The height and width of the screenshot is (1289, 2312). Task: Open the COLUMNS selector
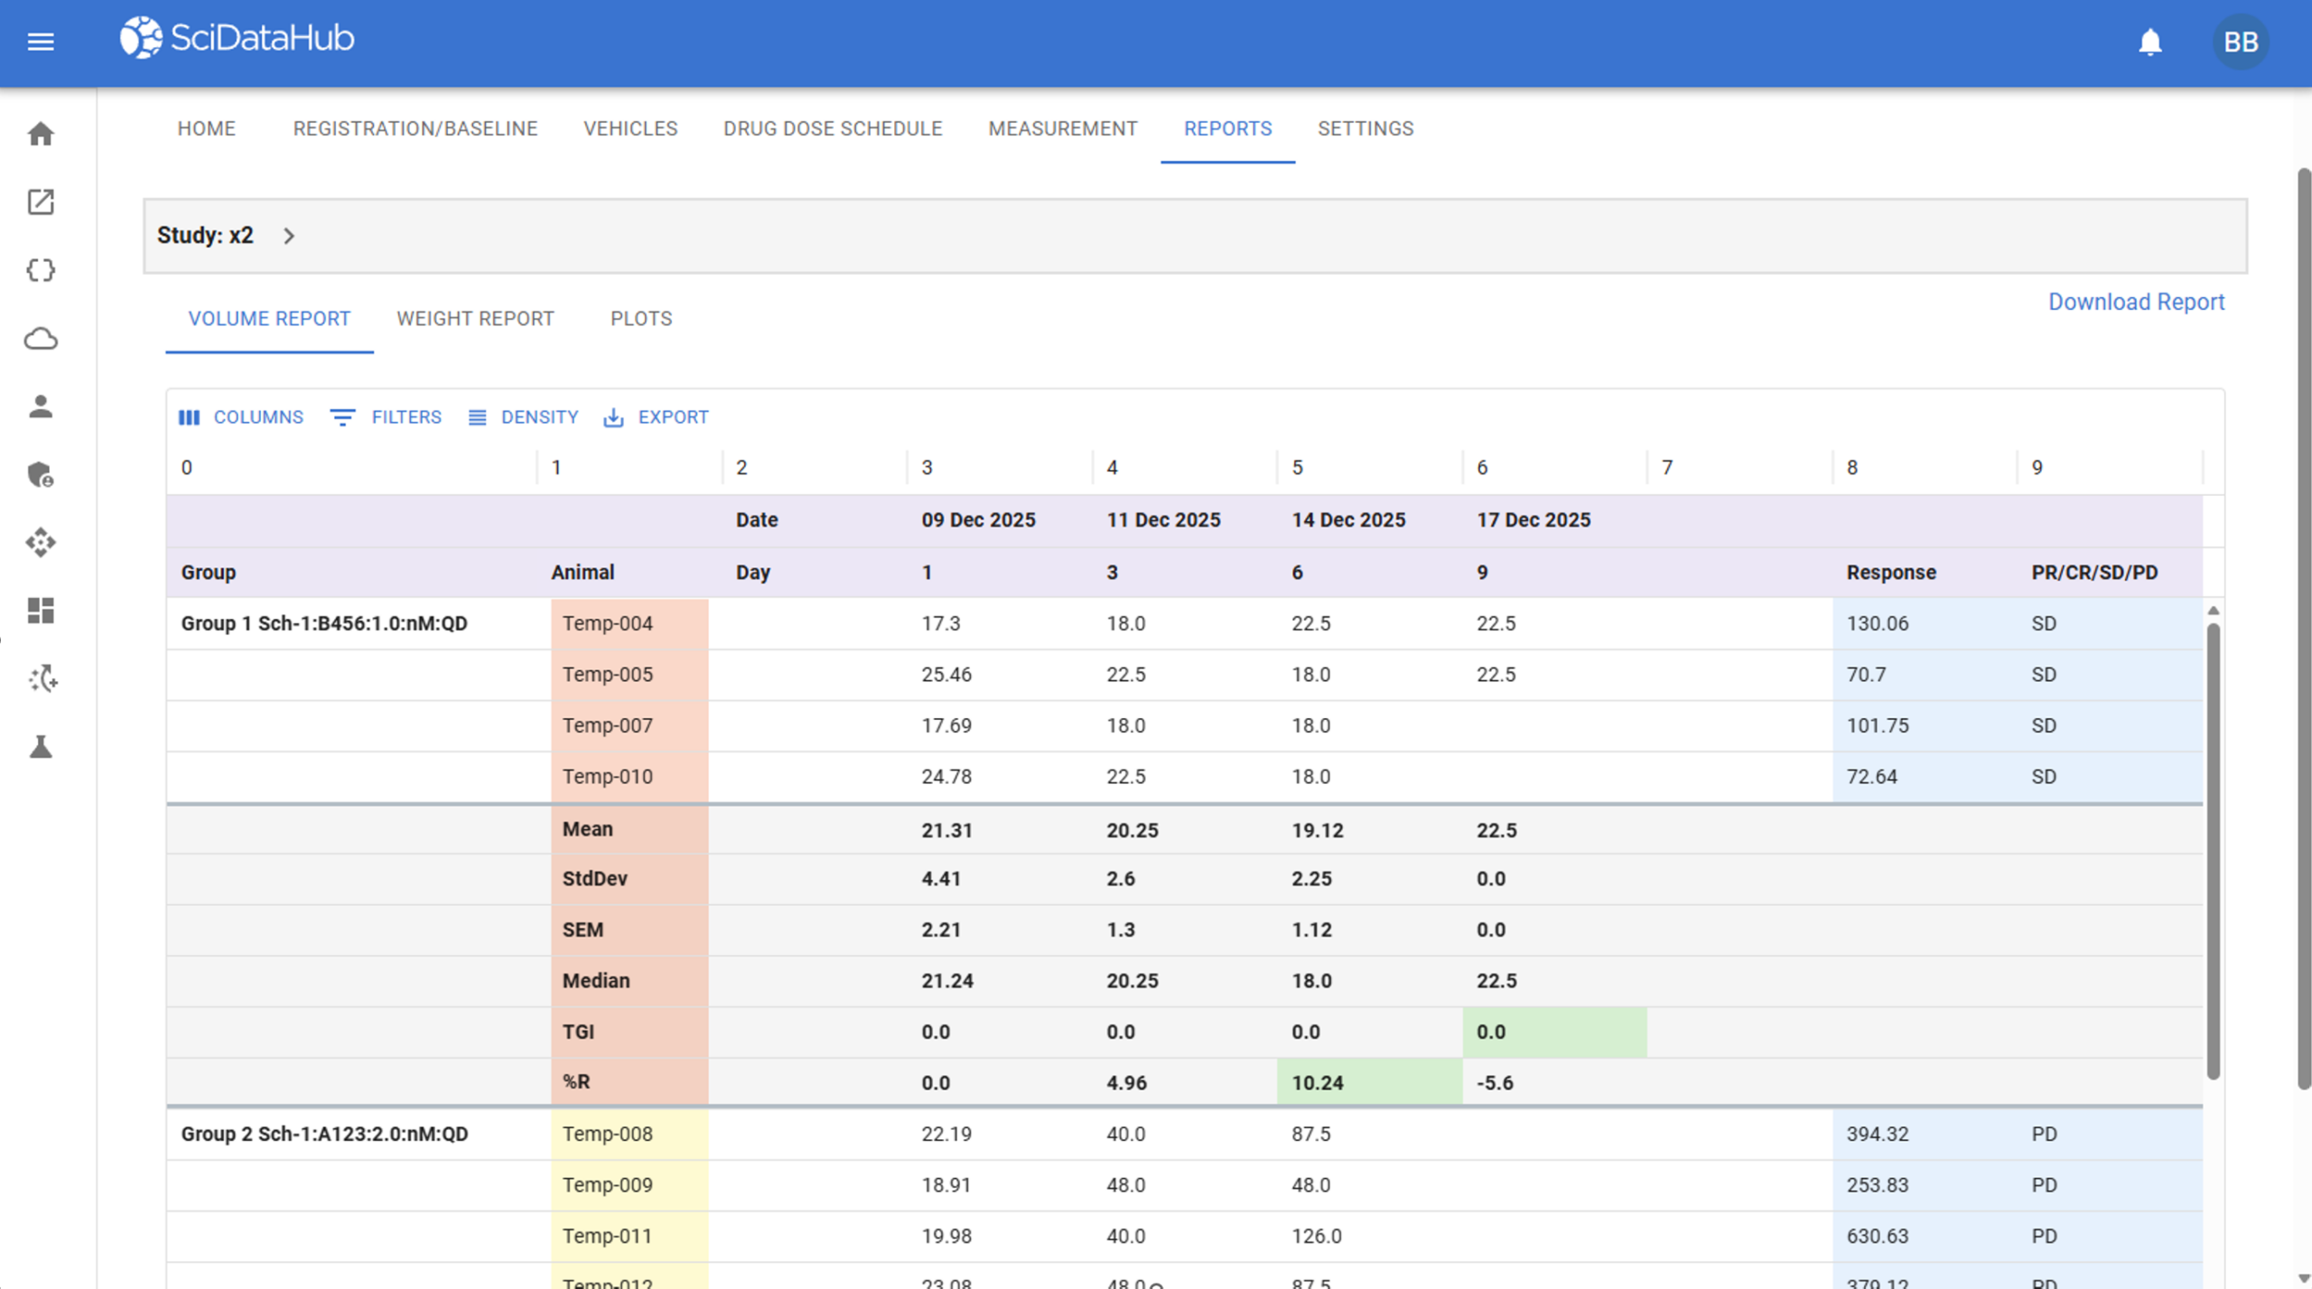241,417
